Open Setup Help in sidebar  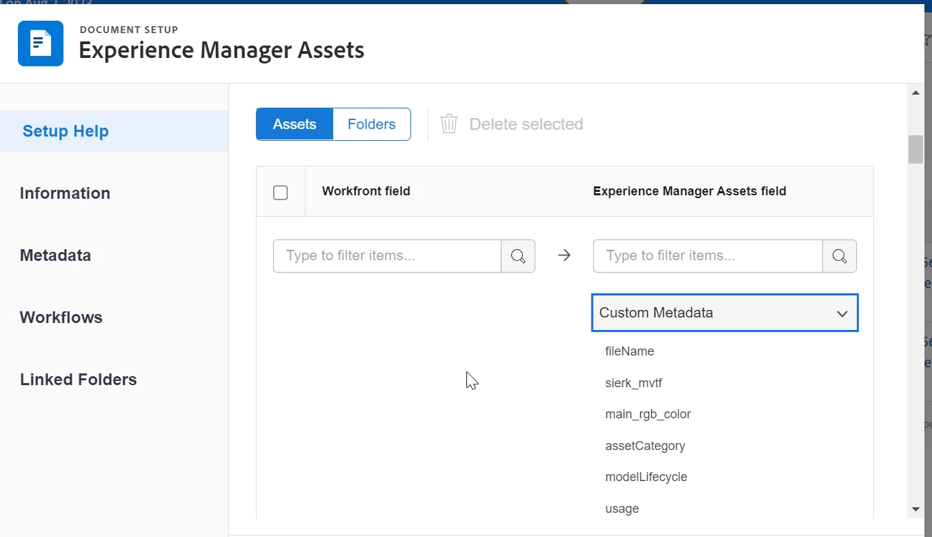point(115,131)
